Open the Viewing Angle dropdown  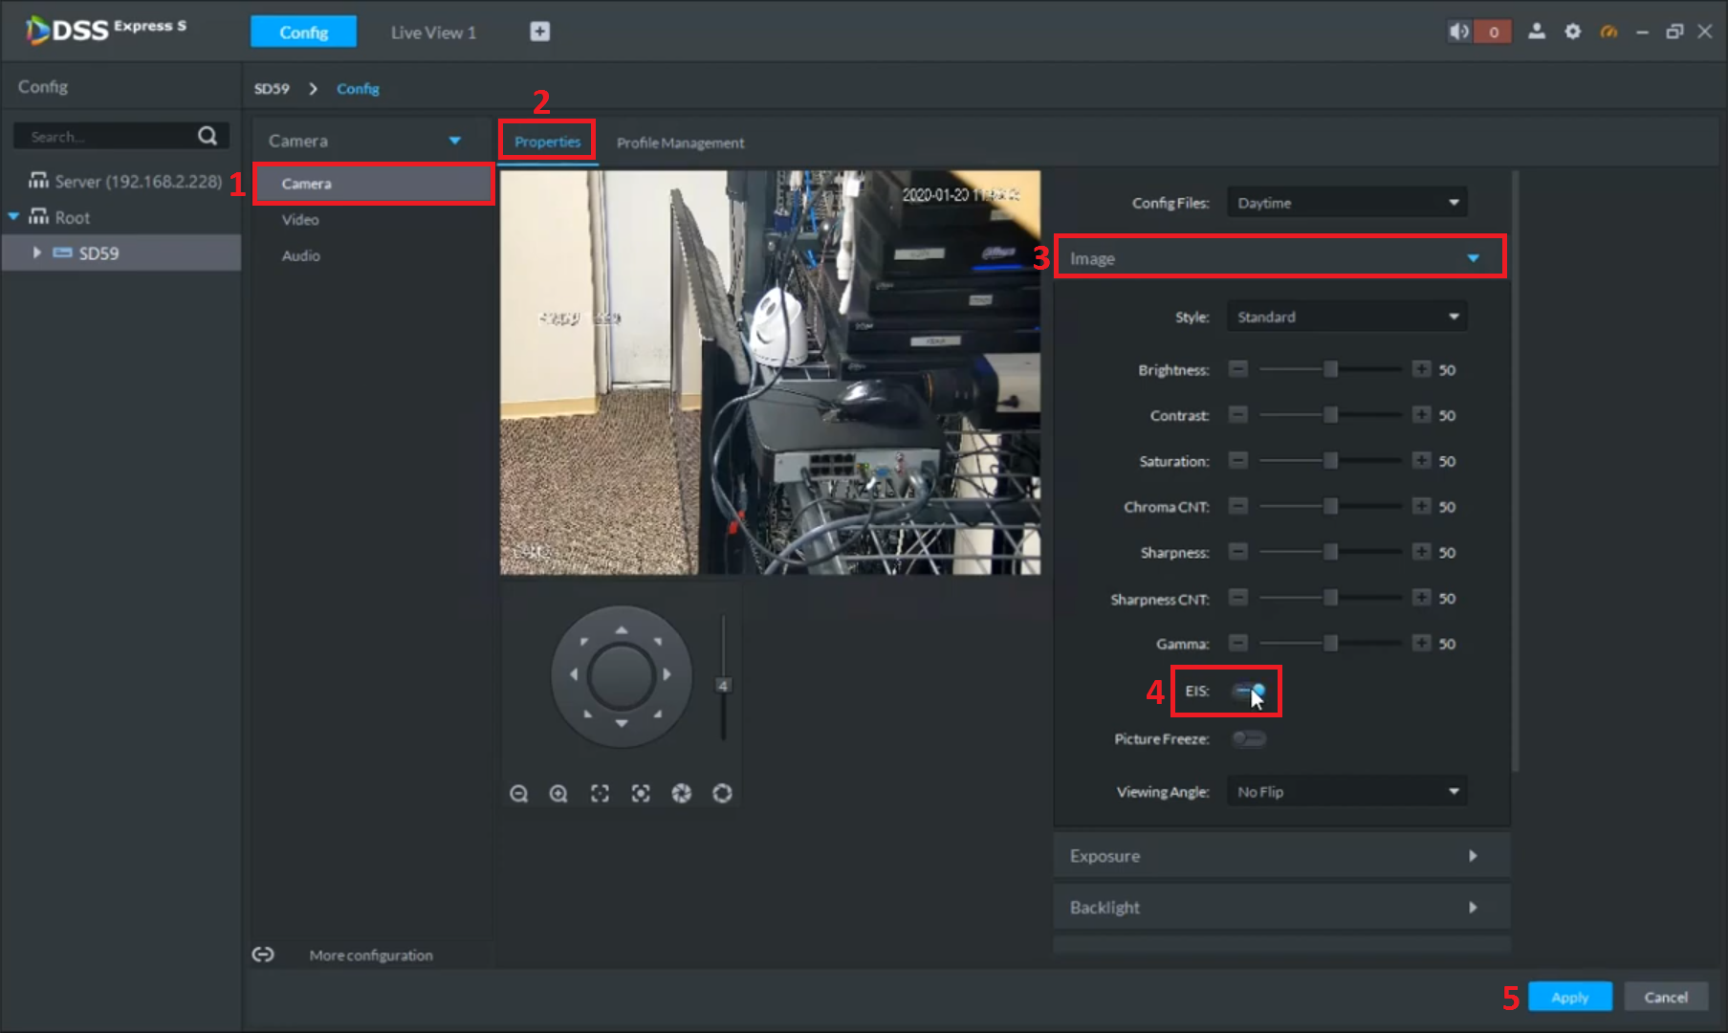pos(1345,792)
